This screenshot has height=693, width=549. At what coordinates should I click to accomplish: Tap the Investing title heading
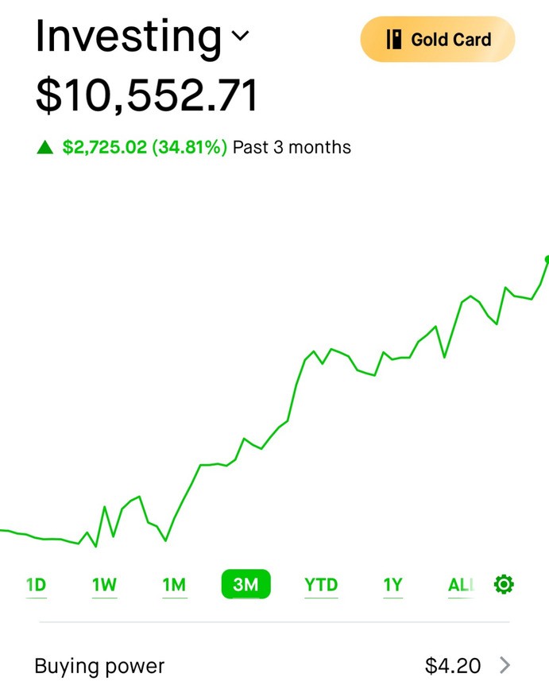coord(128,37)
